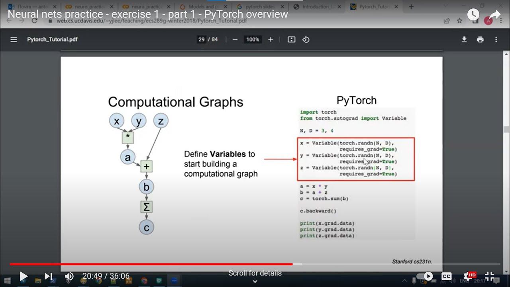This screenshot has height=287, width=510.
Task: Click the timestamp 20:49 / 36:06
Action: click(106, 276)
